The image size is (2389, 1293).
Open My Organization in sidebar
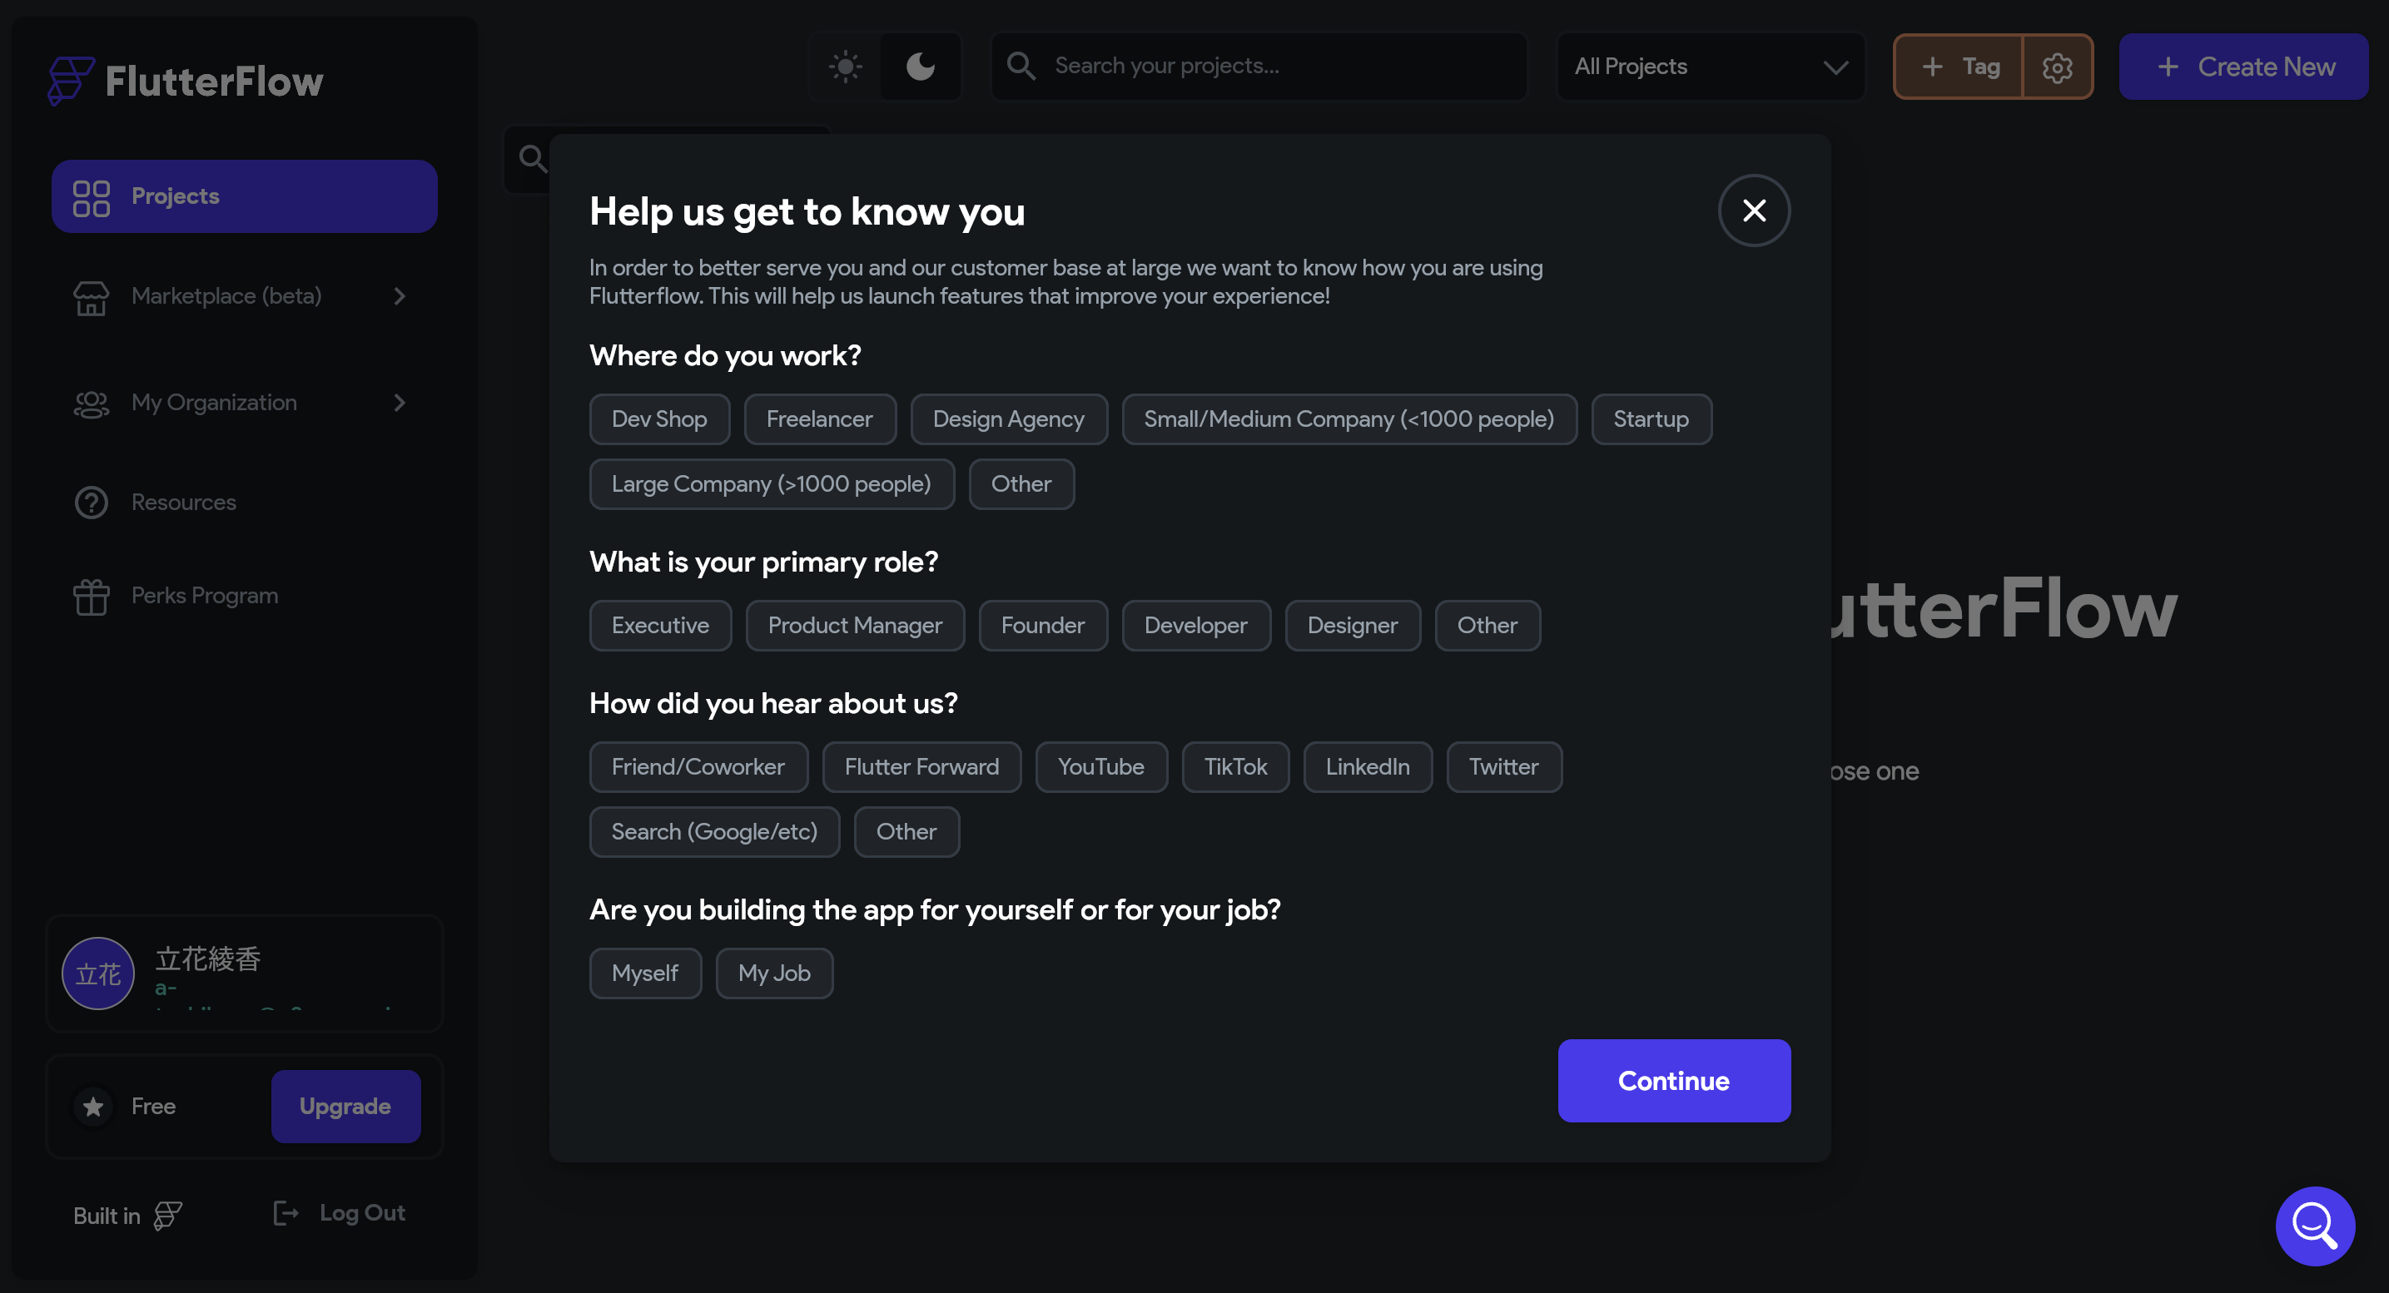(245, 404)
